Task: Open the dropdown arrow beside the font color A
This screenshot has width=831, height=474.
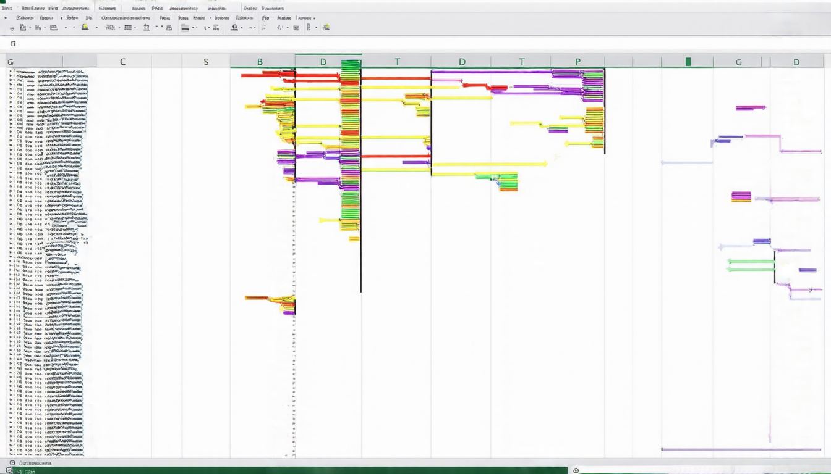Action: [242, 27]
